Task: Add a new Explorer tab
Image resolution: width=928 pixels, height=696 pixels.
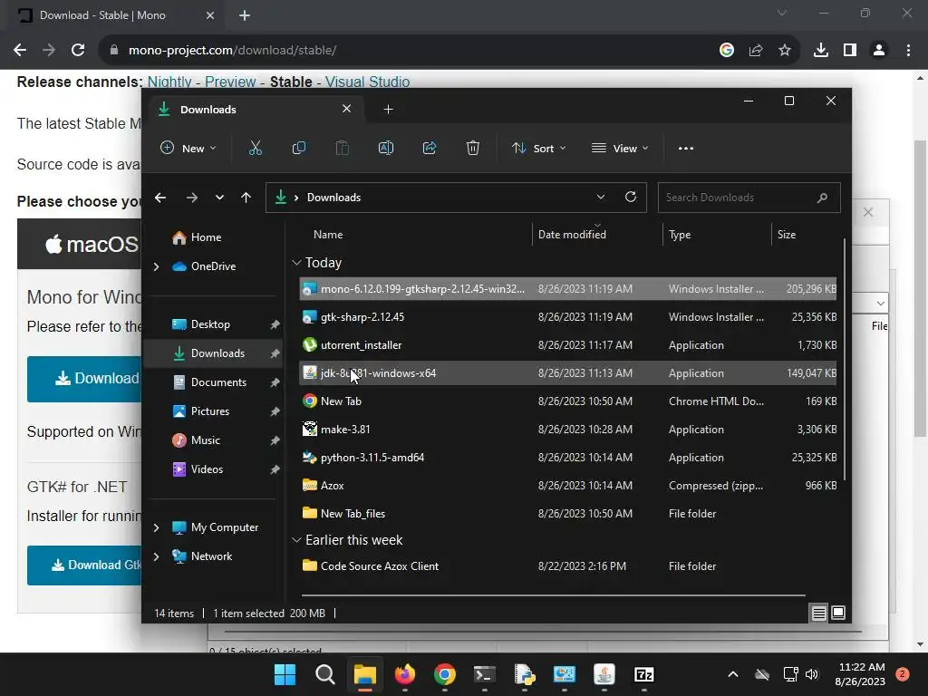Action: (x=388, y=110)
